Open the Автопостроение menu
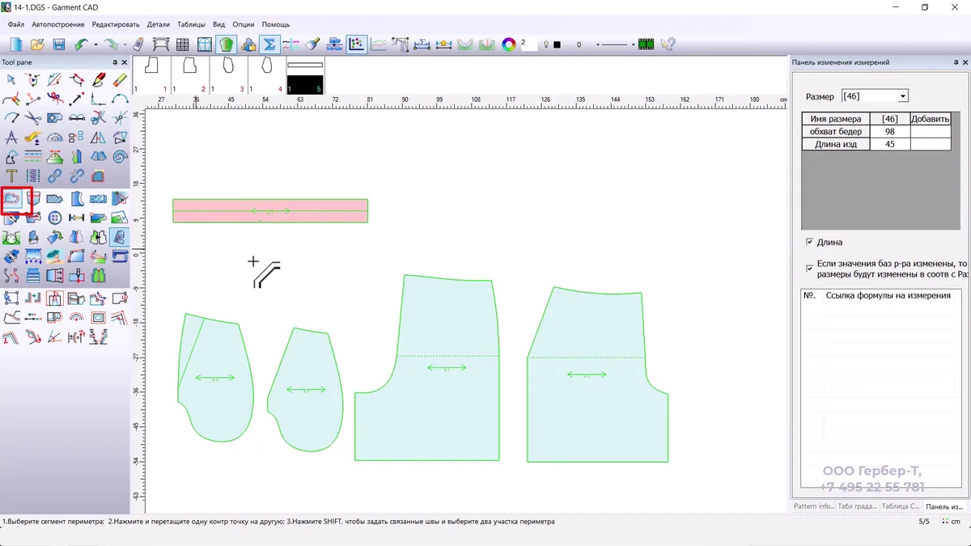The width and height of the screenshot is (971, 546). click(x=58, y=24)
